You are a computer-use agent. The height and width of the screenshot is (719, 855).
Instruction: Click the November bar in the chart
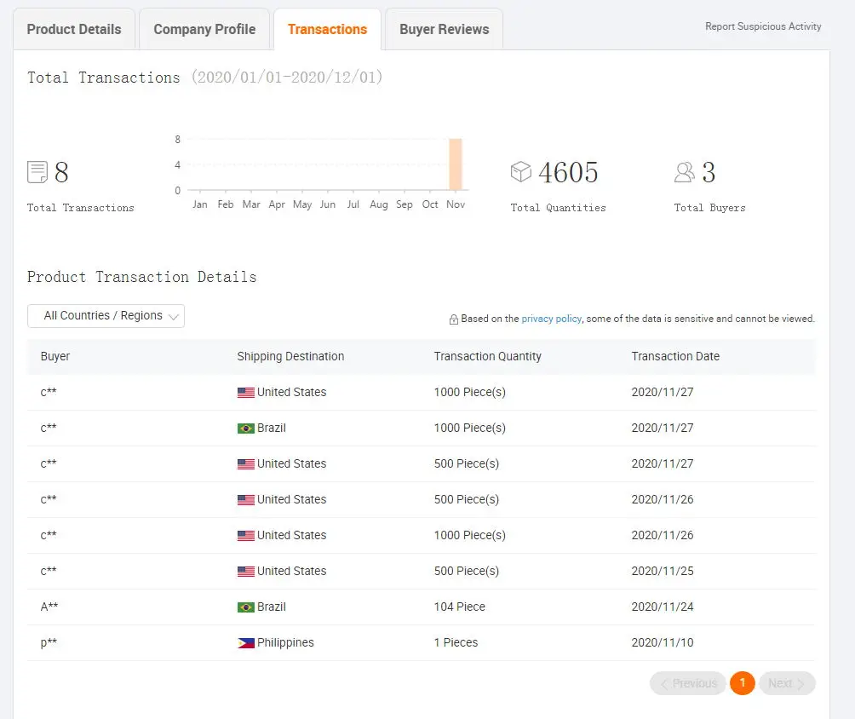point(456,164)
